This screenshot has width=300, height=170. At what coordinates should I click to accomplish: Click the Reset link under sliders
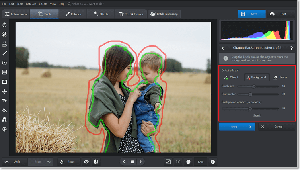(257, 115)
